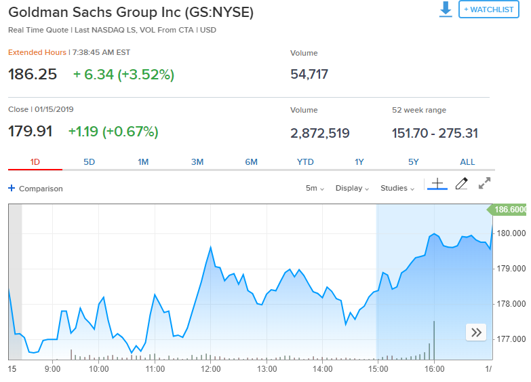
Task: Open the Display dropdown
Action: [352, 188]
